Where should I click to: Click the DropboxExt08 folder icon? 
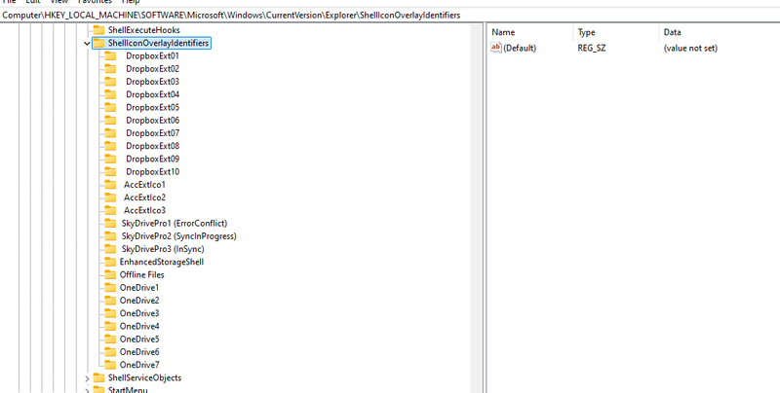pos(110,146)
